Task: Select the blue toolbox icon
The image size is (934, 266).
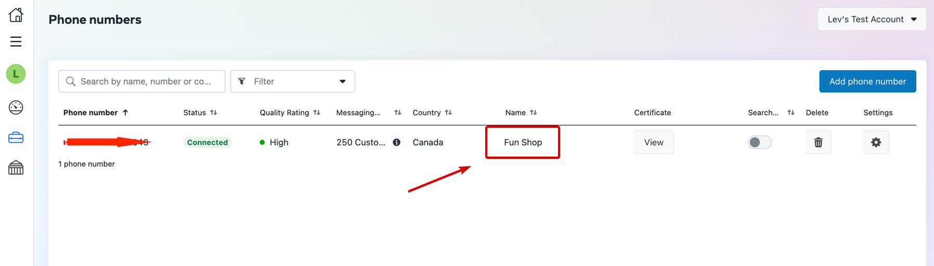Action: [x=16, y=137]
